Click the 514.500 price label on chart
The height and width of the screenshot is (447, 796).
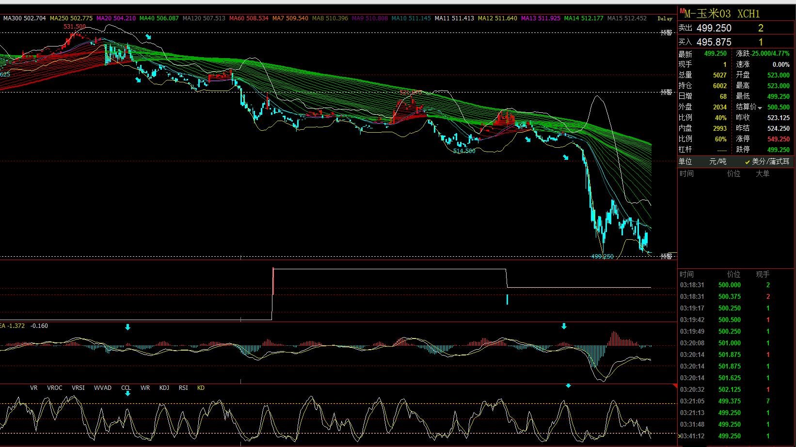tap(464, 151)
